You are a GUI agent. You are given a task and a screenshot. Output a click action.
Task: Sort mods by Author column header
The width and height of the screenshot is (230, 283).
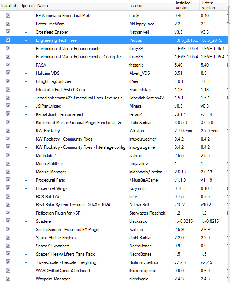[151, 6]
